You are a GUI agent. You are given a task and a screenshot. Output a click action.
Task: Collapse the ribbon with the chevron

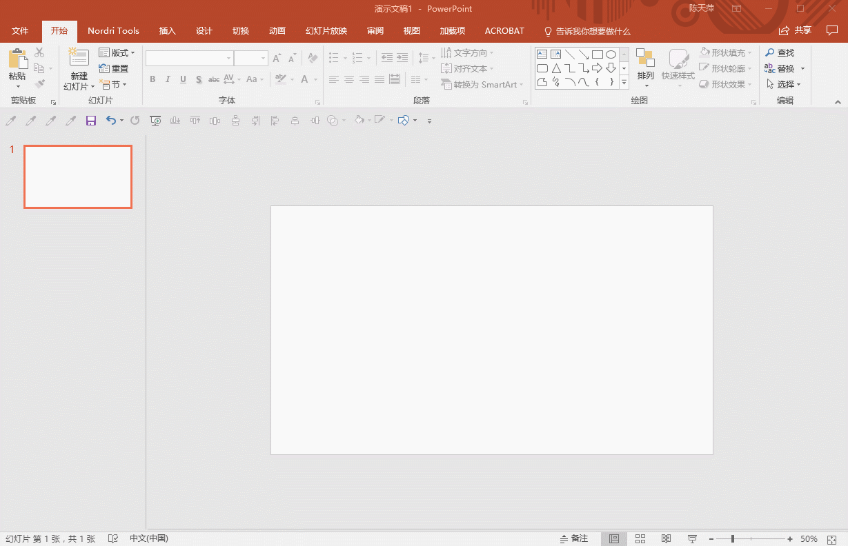[x=838, y=102]
